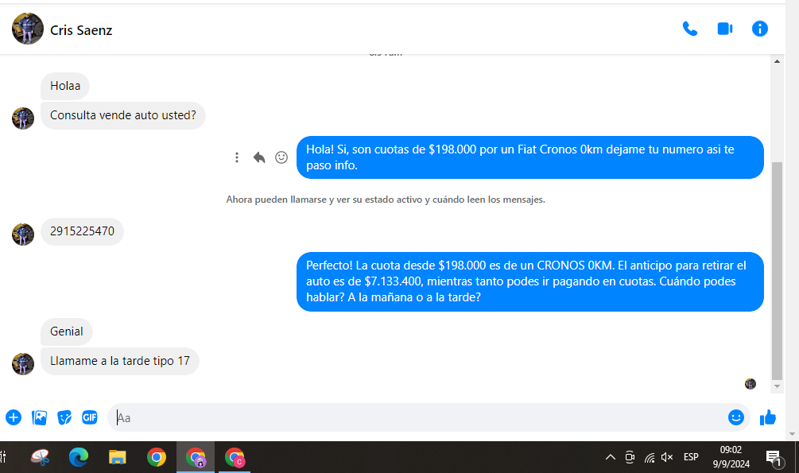Open network Wi-Fi settings in tray
Viewport: 799px width, 473px height.
pyautogui.click(x=650, y=457)
